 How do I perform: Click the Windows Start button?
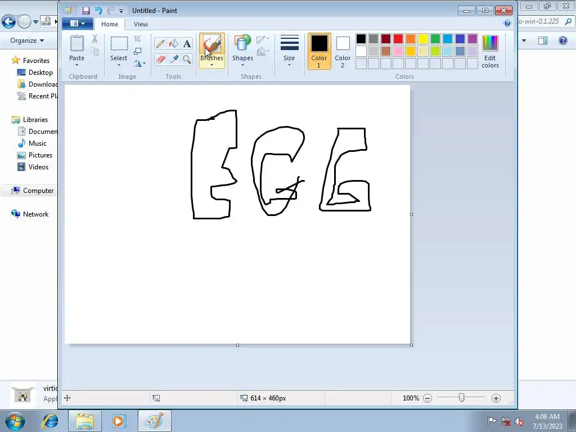[15, 421]
